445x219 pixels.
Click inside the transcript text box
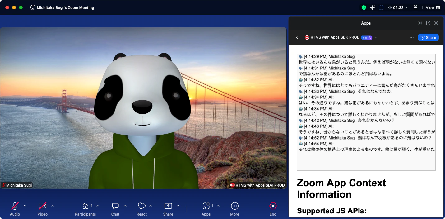[366, 112]
